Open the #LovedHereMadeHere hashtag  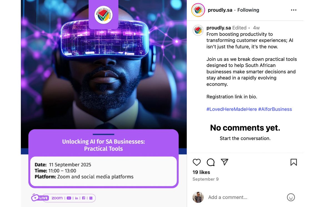click(x=231, y=109)
